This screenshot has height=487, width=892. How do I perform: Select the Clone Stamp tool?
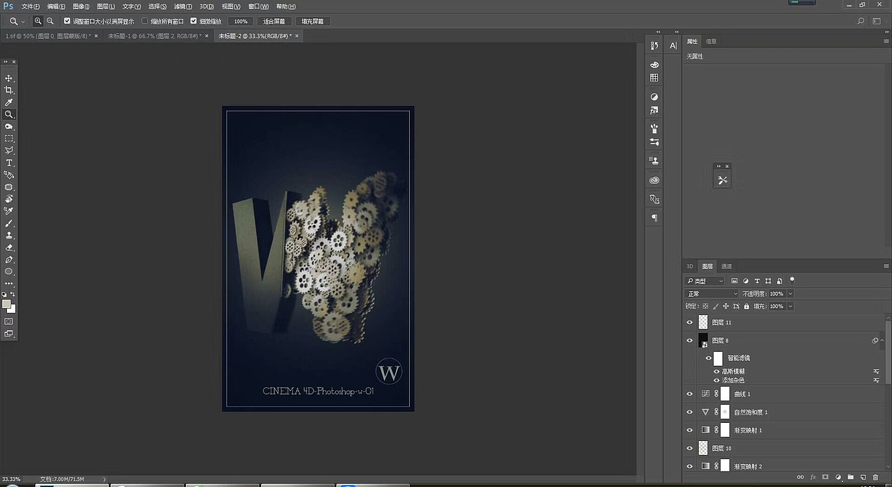pyautogui.click(x=9, y=236)
